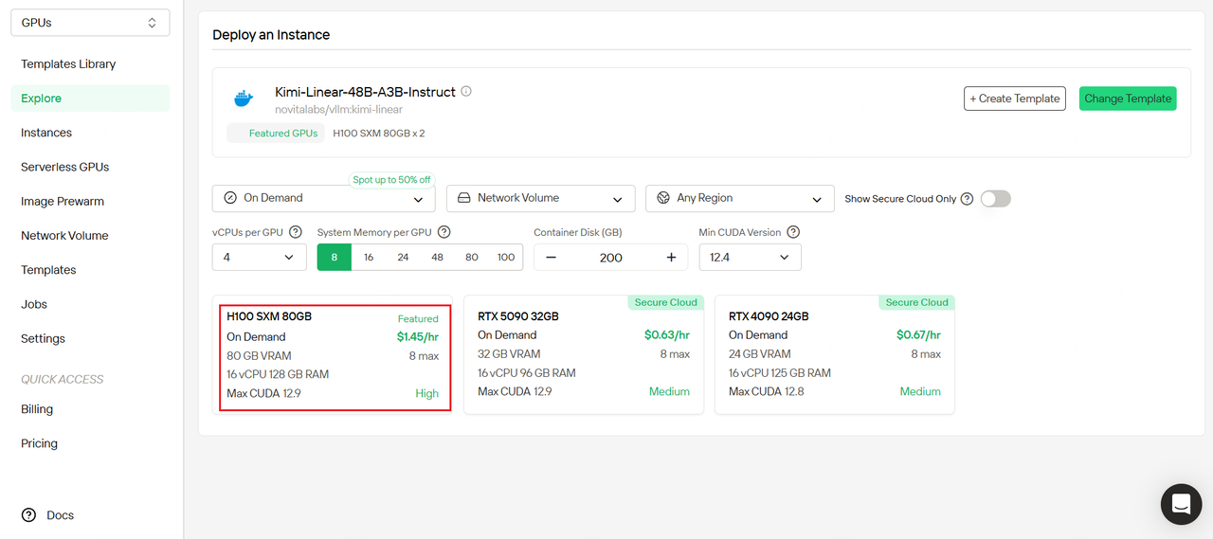
Task: Click 16 vCPU 96 GB RAM text
Action: click(527, 373)
